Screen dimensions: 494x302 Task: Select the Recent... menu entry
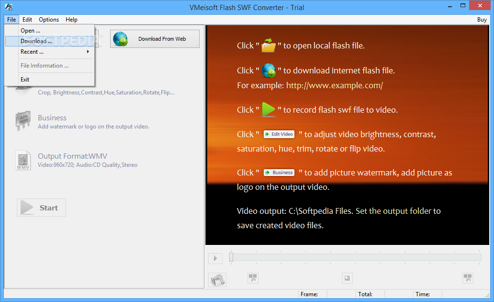[x=49, y=52]
